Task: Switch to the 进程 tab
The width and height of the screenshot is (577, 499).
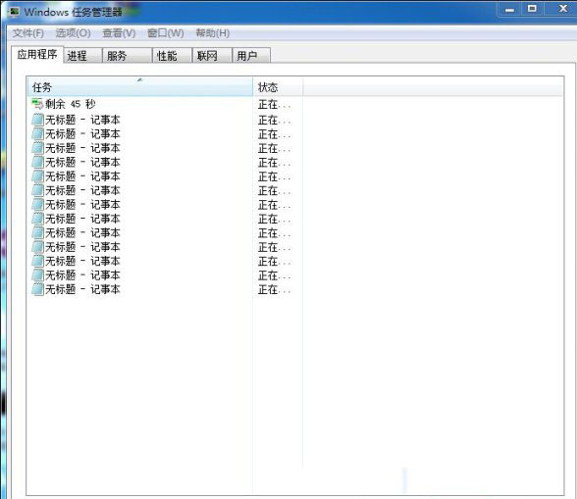Action: point(82,56)
